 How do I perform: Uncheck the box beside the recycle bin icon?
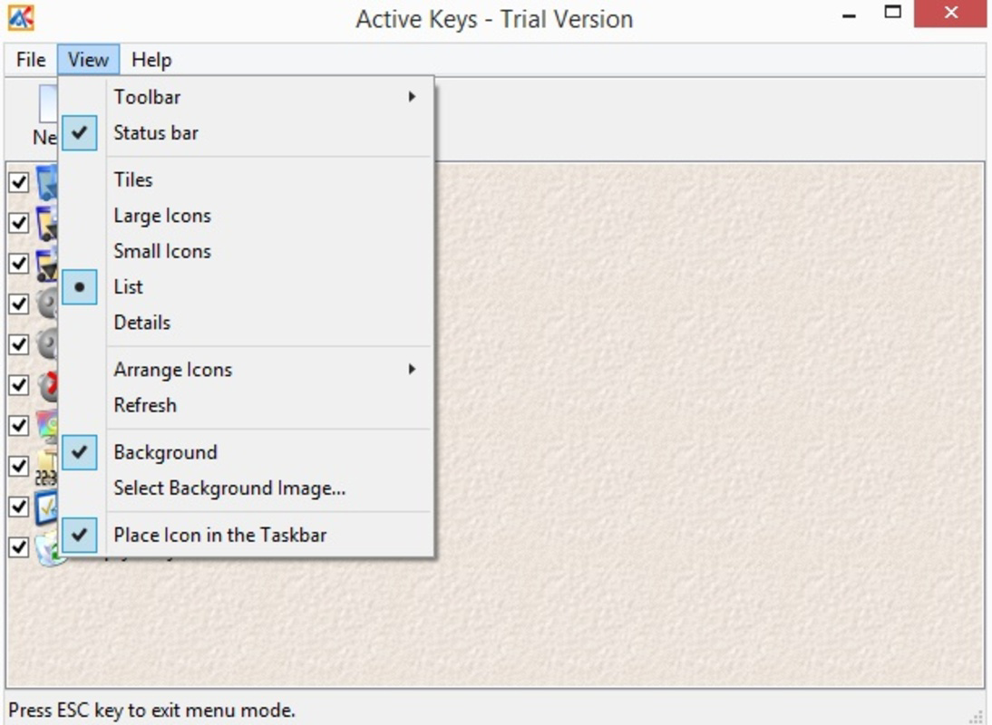pyautogui.click(x=18, y=546)
